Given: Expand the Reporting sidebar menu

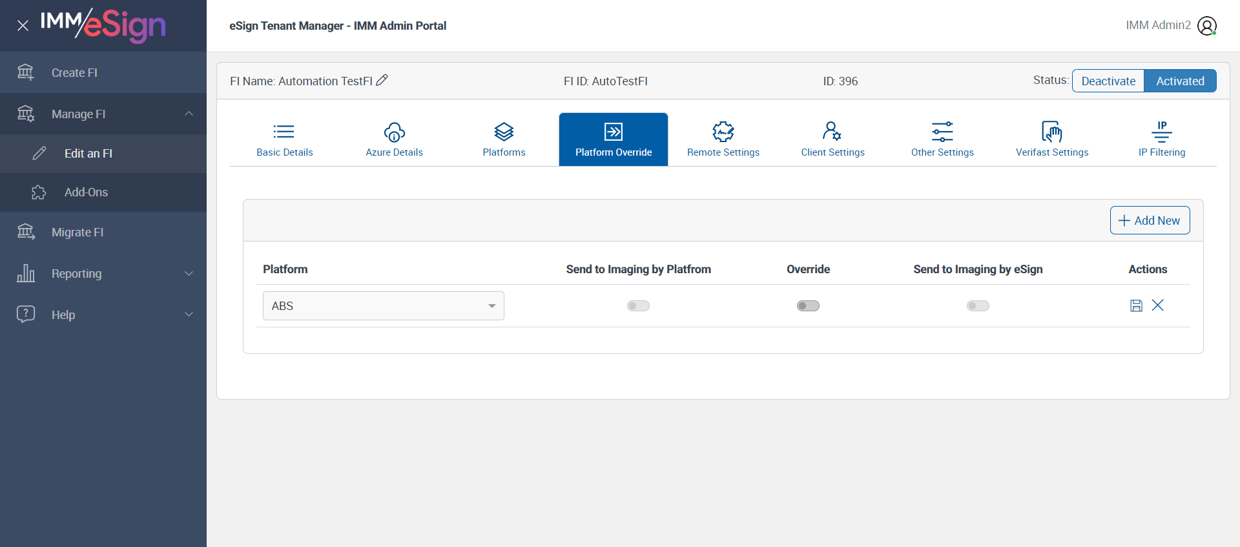Looking at the screenshot, I should point(103,274).
